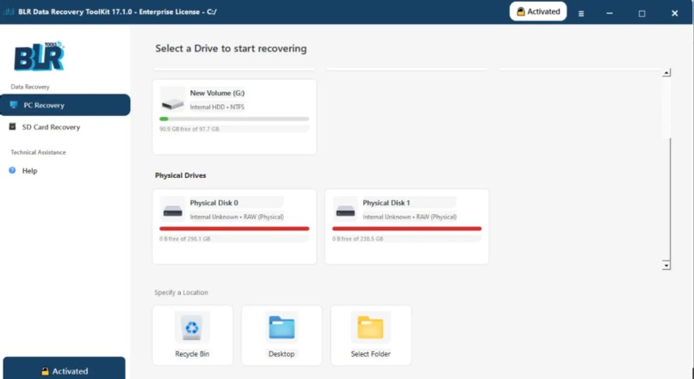Click the Select Folder label
Viewport: 694px width, 379px height.
[371, 354]
